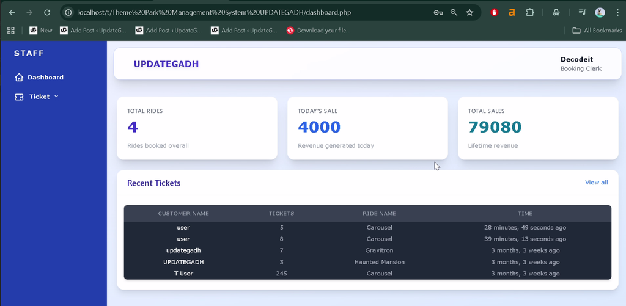626x306 pixels.
Task: Go back using the browser back arrow
Action: coord(12,13)
